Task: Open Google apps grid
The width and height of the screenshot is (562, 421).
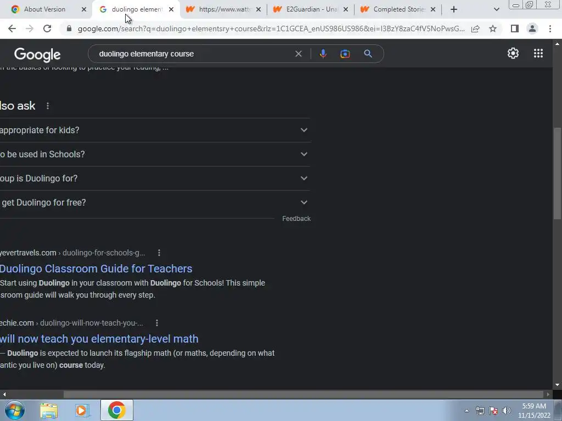Action: pyautogui.click(x=538, y=53)
